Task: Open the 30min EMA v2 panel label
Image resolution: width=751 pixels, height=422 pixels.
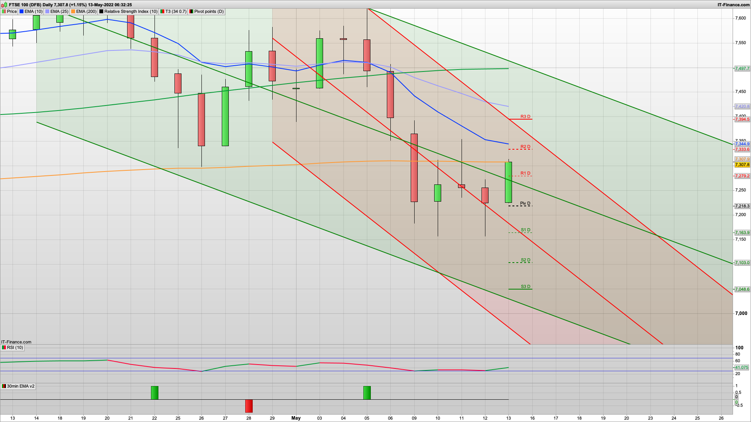Action: (x=20, y=386)
